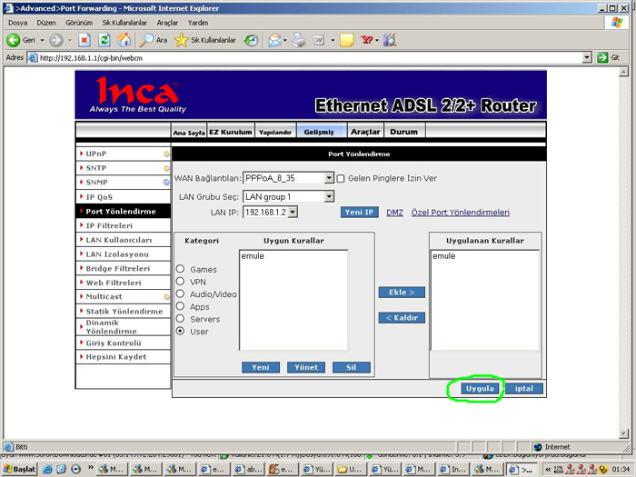The width and height of the screenshot is (636, 477).
Task: Refresh the page with the green arrows icon
Action: click(104, 40)
